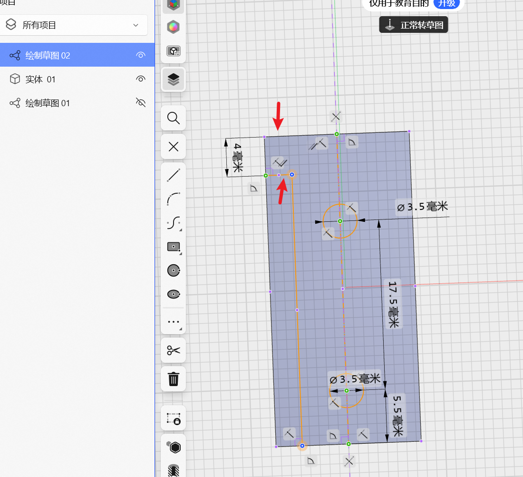Open the color wheel material picker
523x477 pixels.
pos(174,27)
